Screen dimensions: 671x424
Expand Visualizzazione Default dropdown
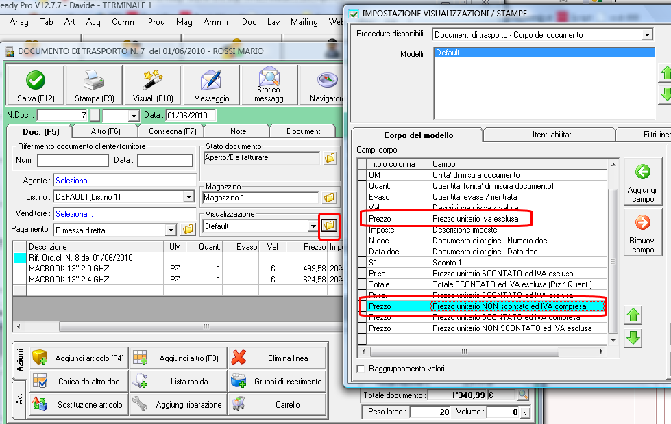point(313,226)
